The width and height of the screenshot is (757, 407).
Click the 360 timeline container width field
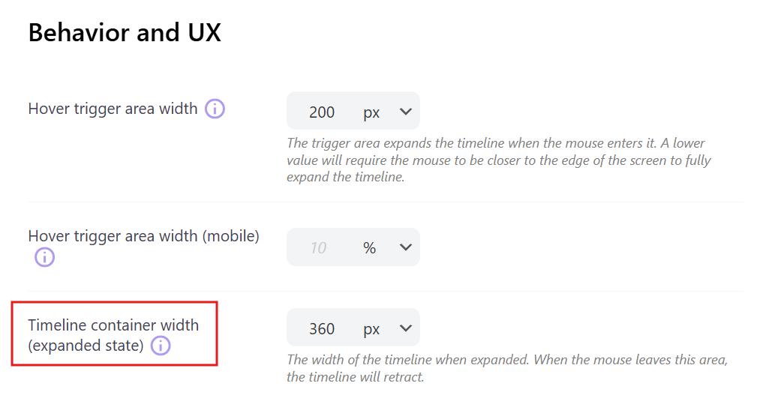click(322, 328)
